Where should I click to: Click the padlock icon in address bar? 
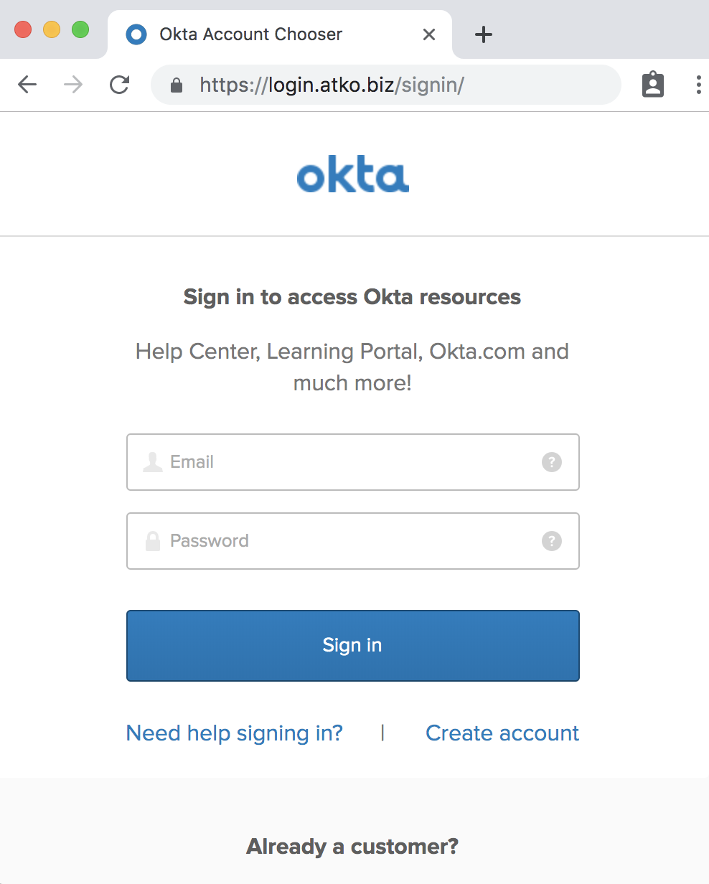pyautogui.click(x=177, y=85)
